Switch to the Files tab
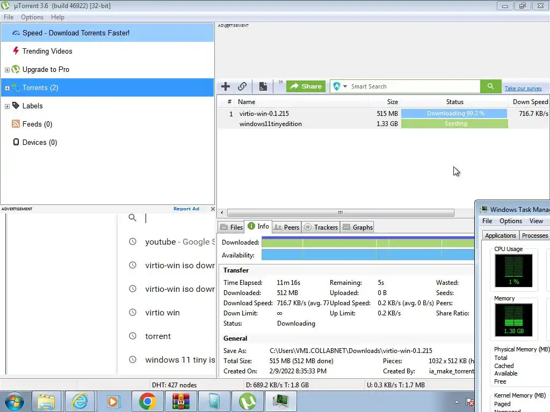550x412 pixels. pyautogui.click(x=231, y=227)
